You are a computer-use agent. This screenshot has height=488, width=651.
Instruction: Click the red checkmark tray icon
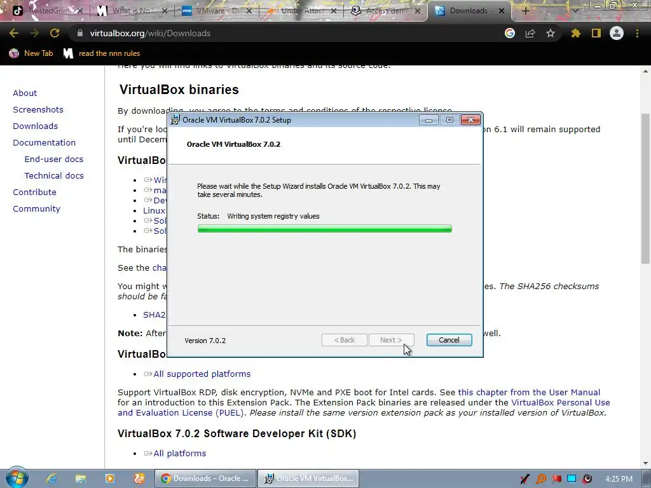pos(524,479)
